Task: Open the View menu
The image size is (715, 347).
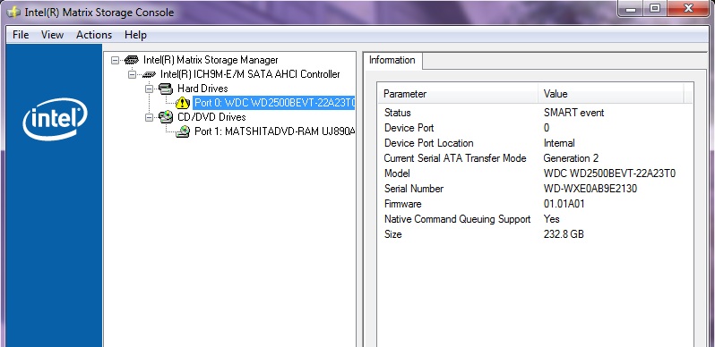Action: 52,35
